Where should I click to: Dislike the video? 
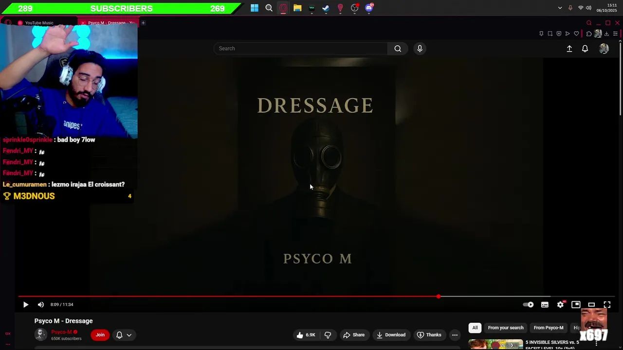click(x=328, y=335)
